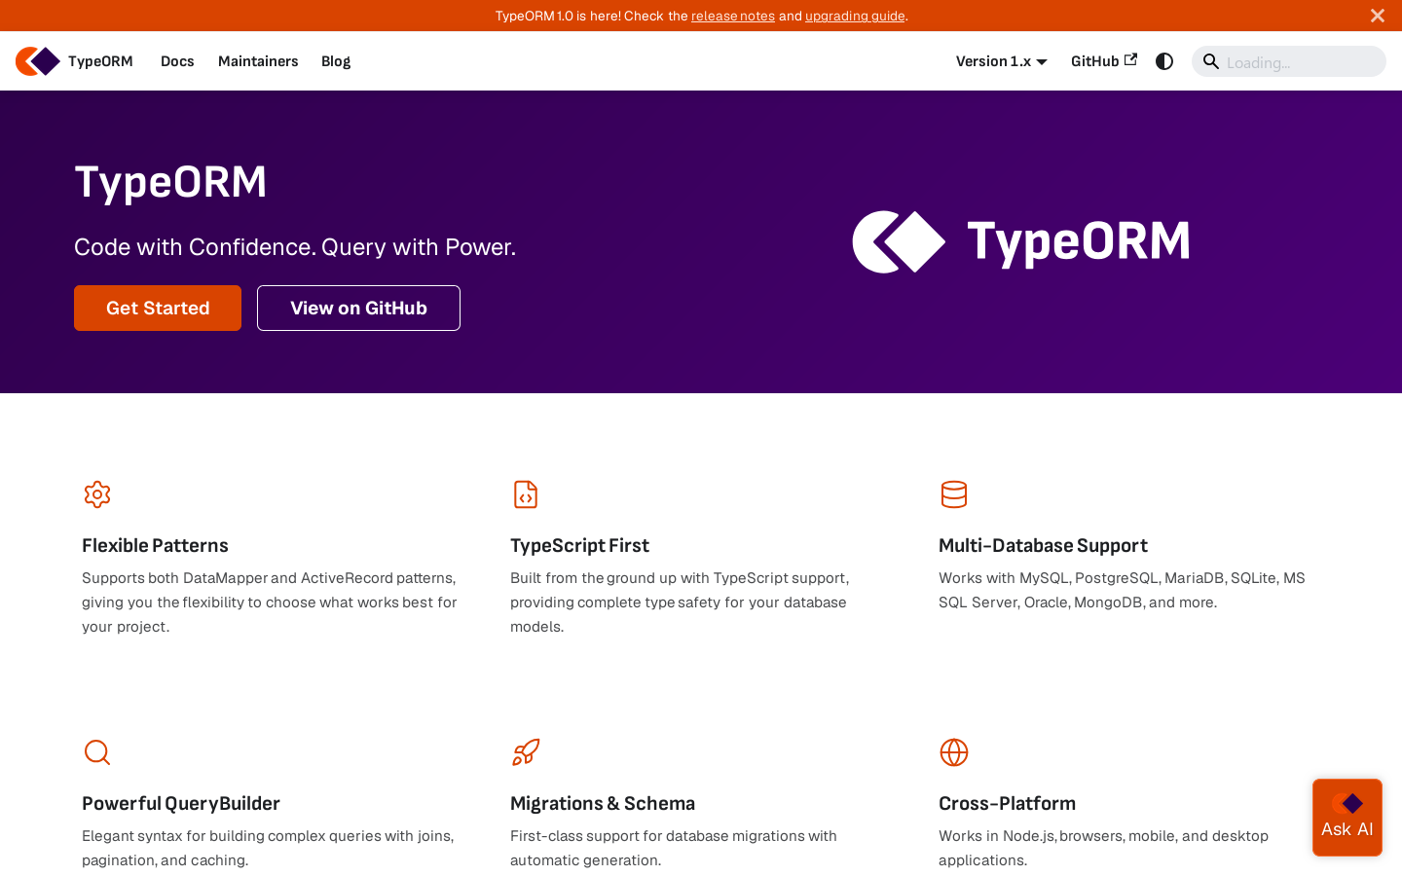Click the Get Started button

pyautogui.click(x=158, y=308)
